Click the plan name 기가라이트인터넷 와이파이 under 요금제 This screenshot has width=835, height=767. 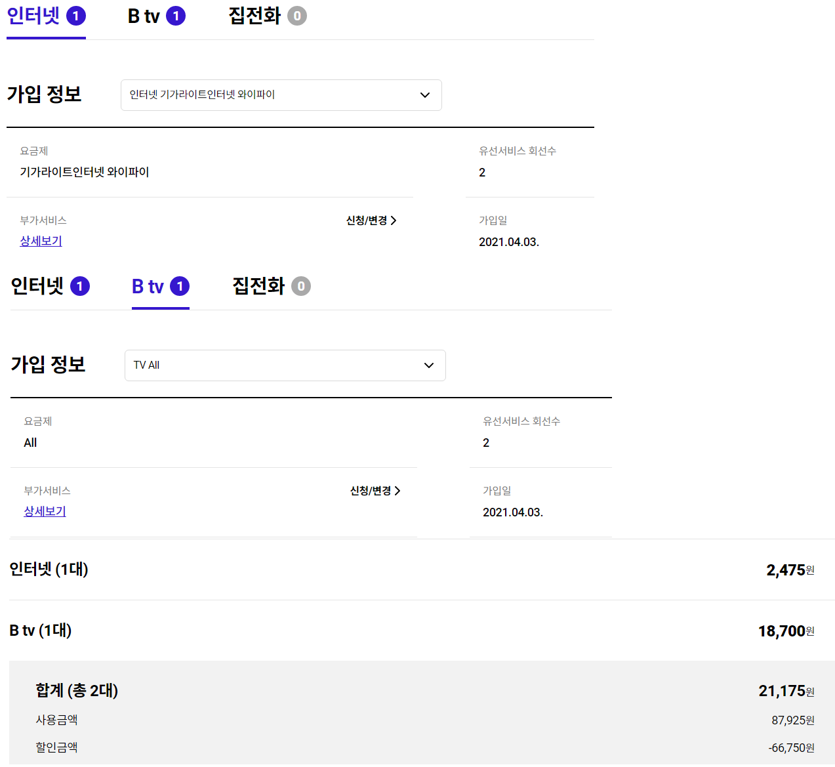click(85, 172)
